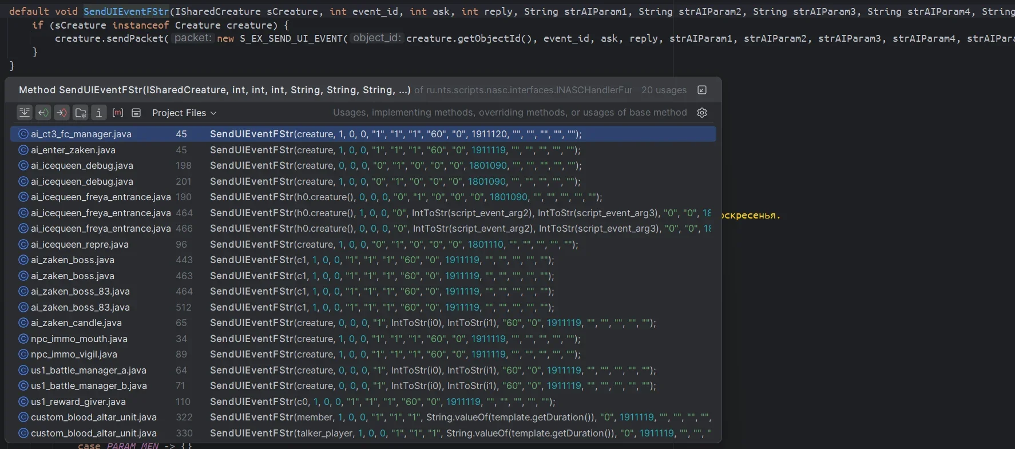
Task: Select ai_zaken_boss_83.java at line 512
Action: tap(80, 307)
